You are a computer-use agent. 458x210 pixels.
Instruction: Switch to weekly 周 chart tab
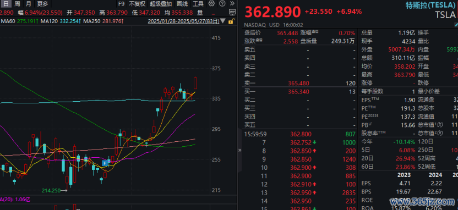[x=18, y=4]
